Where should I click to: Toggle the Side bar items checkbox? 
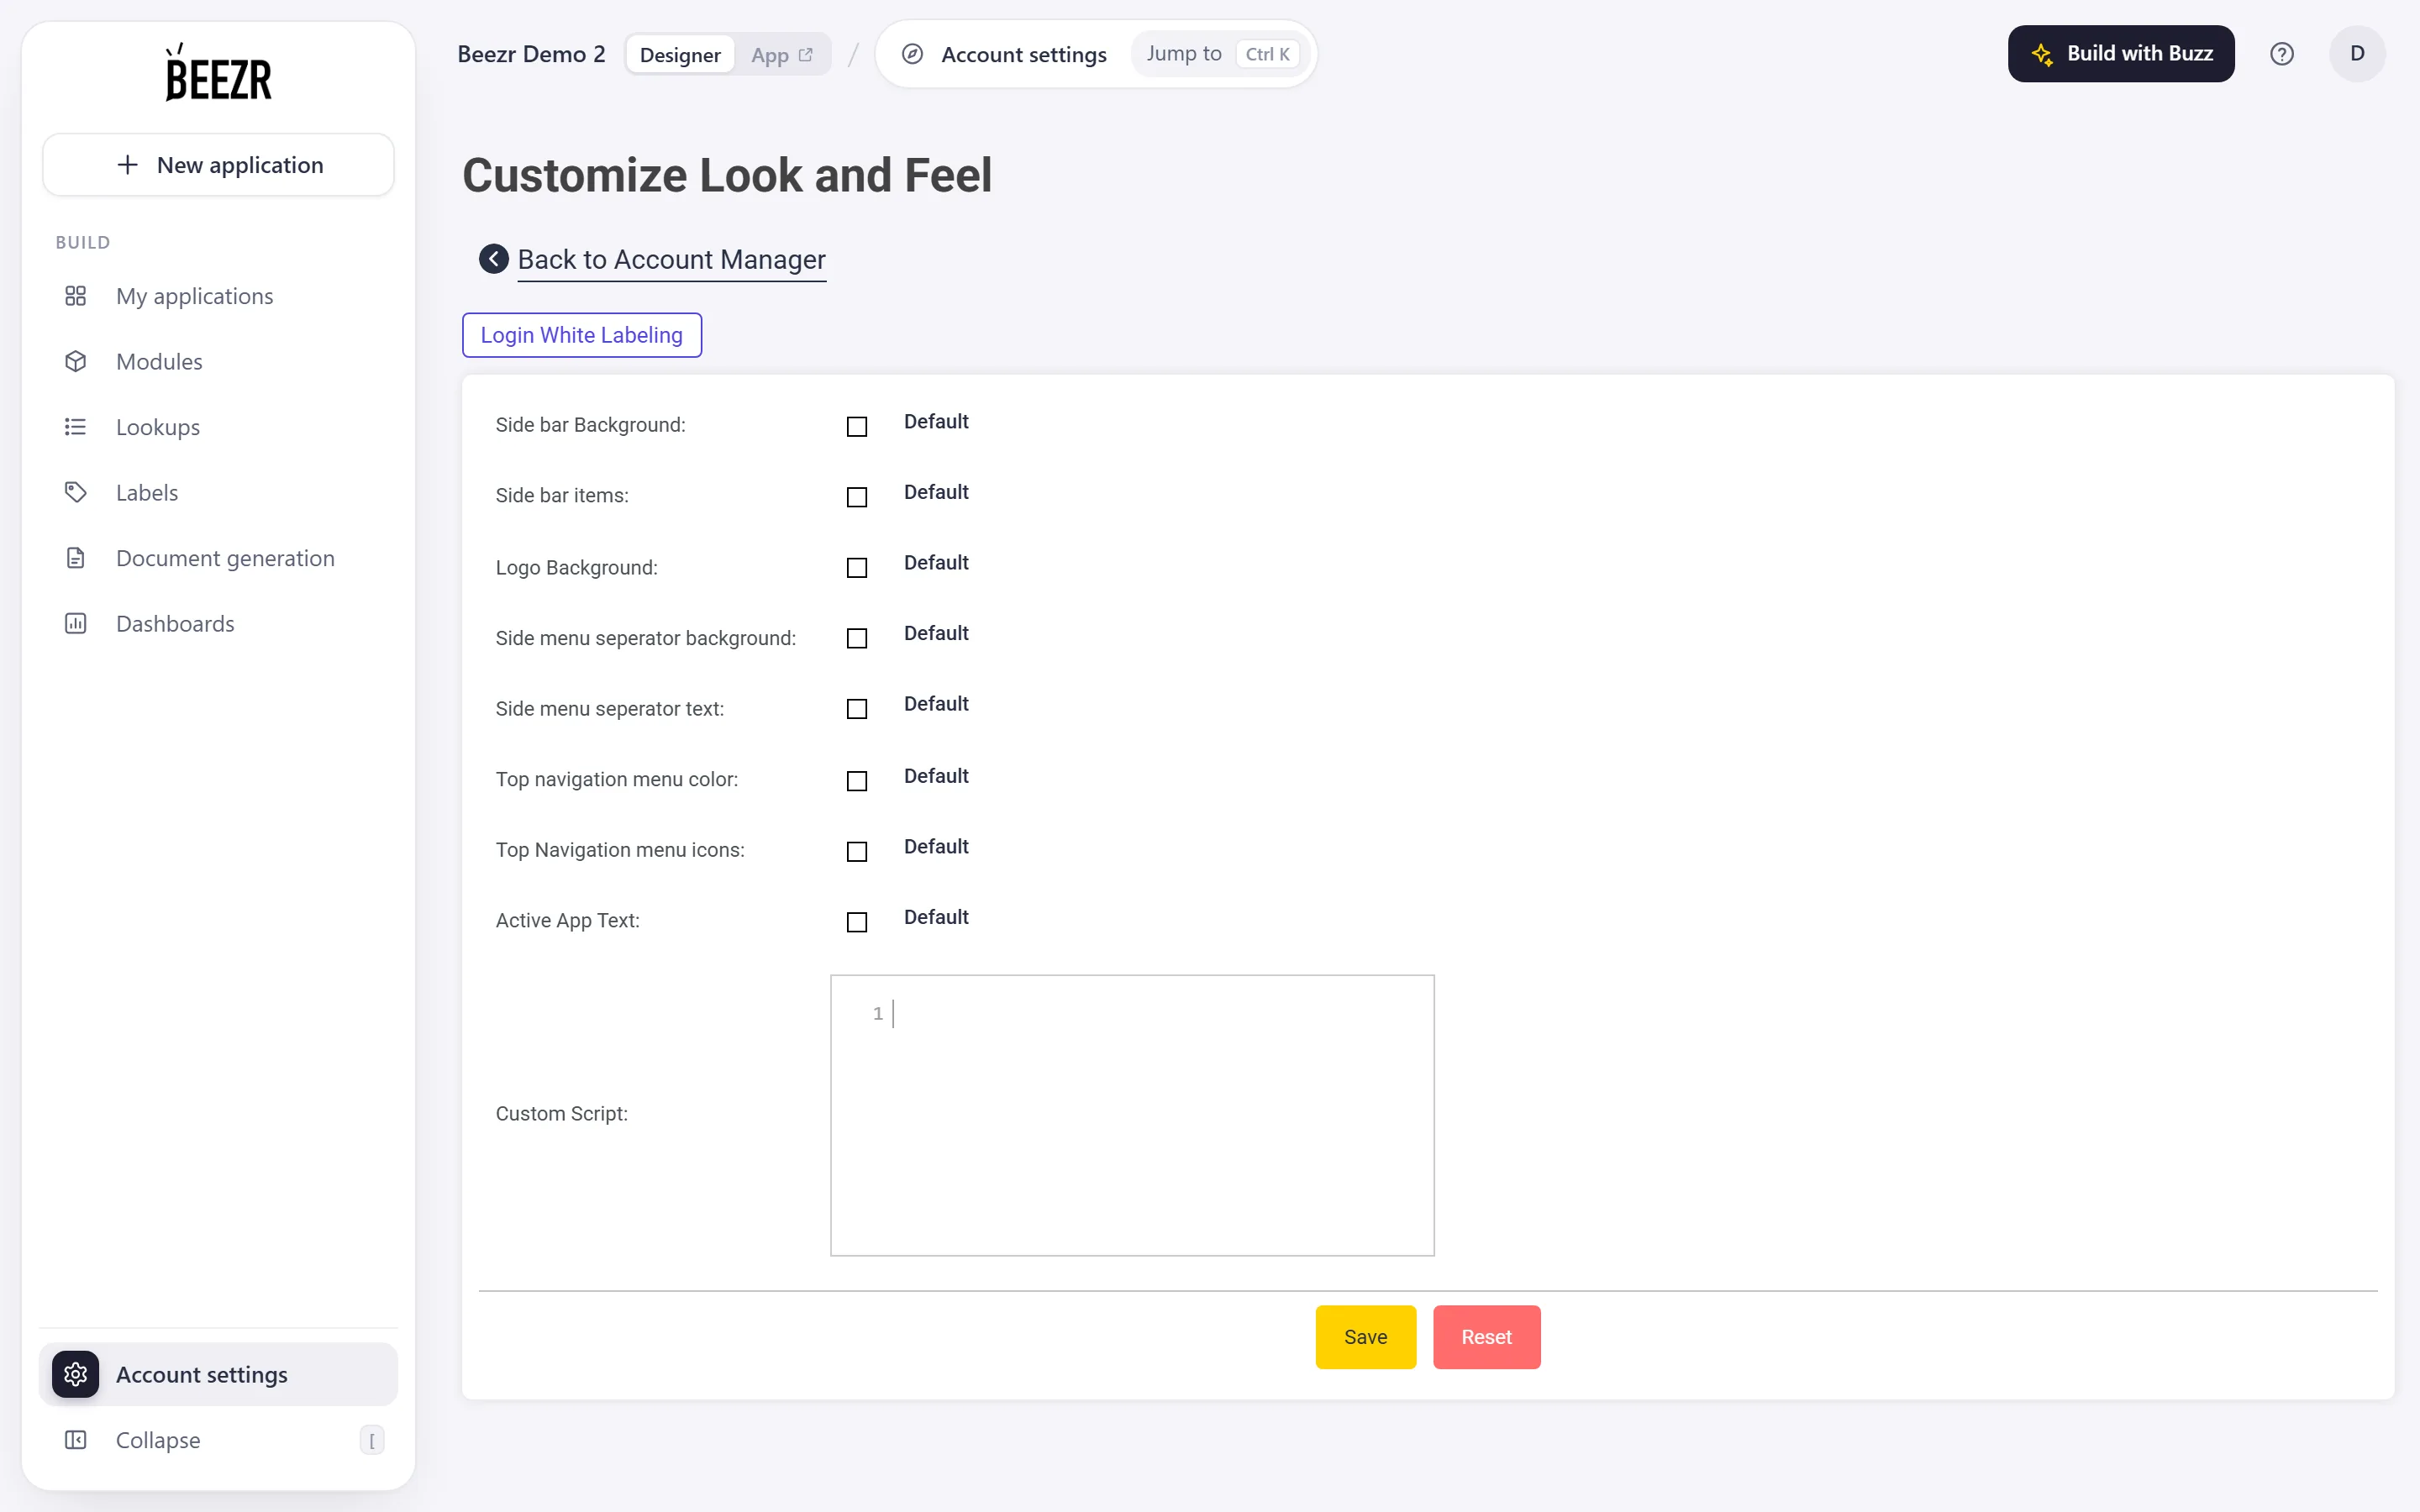tap(857, 497)
